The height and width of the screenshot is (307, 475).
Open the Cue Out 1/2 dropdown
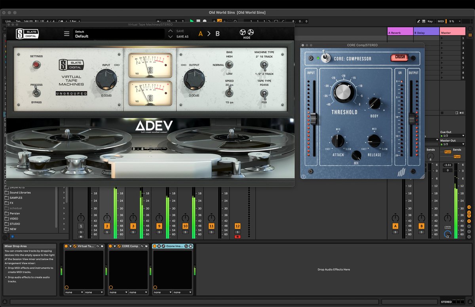452,136
